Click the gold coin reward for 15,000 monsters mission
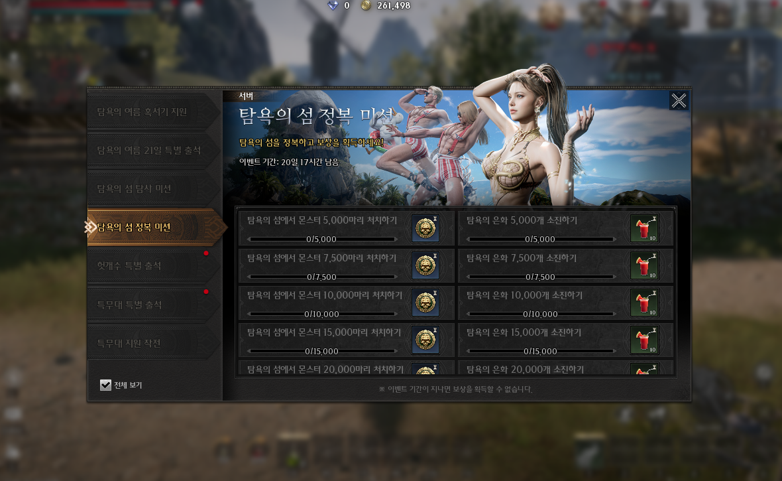This screenshot has height=481, width=782. (425, 340)
